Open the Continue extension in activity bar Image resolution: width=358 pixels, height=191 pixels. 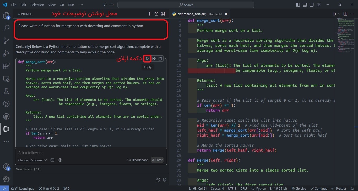pyautogui.click(x=6, y=129)
